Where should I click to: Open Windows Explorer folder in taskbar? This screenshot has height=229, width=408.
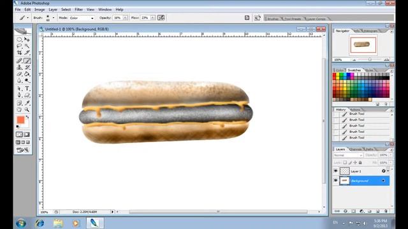58,223
